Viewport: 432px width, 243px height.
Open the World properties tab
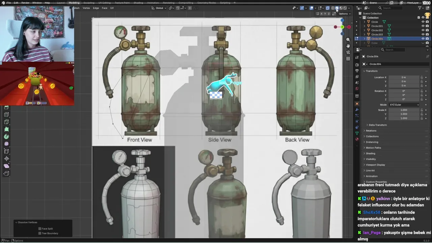pyautogui.click(x=357, y=88)
